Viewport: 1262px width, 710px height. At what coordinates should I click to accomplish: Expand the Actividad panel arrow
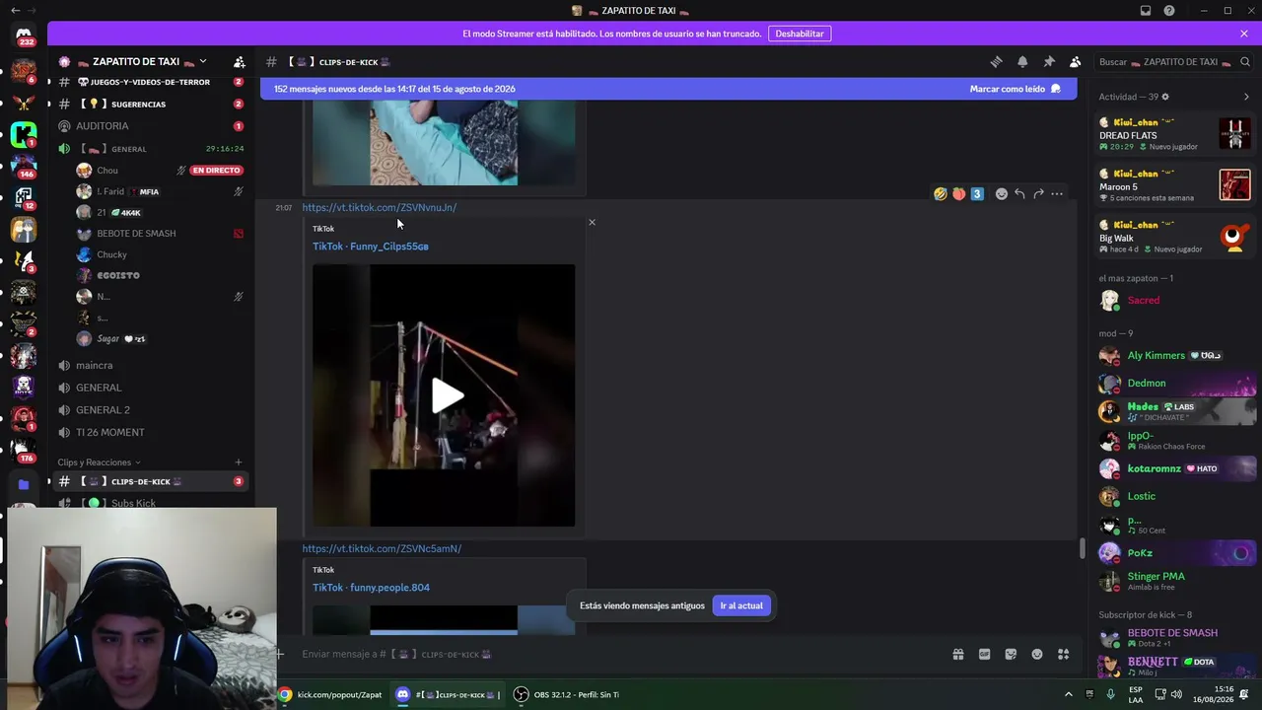pos(1246,97)
